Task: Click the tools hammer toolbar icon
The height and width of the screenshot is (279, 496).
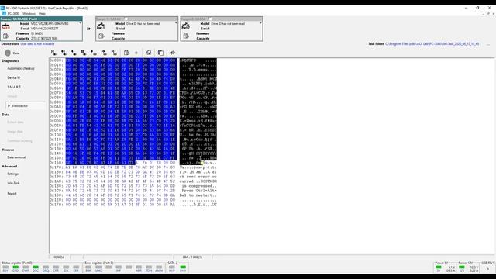Action: point(173,53)
